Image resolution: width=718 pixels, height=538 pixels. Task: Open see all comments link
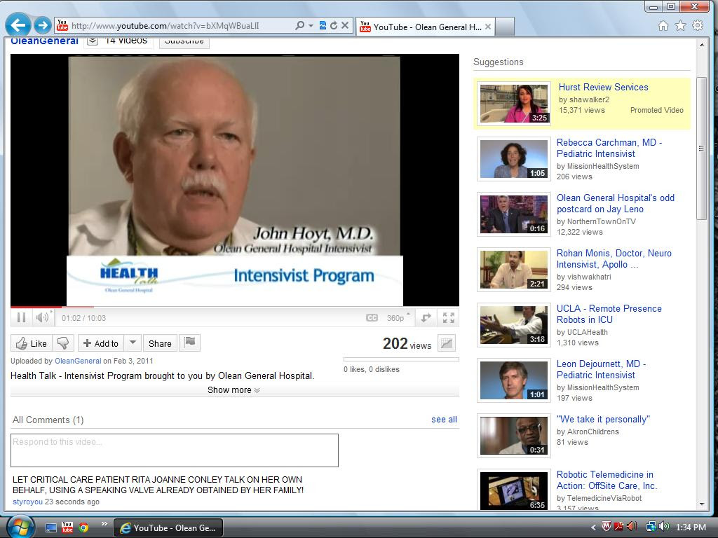444,419
